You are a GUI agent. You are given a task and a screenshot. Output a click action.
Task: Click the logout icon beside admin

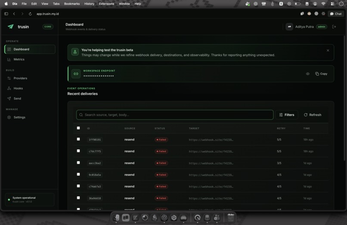(334, 27)
